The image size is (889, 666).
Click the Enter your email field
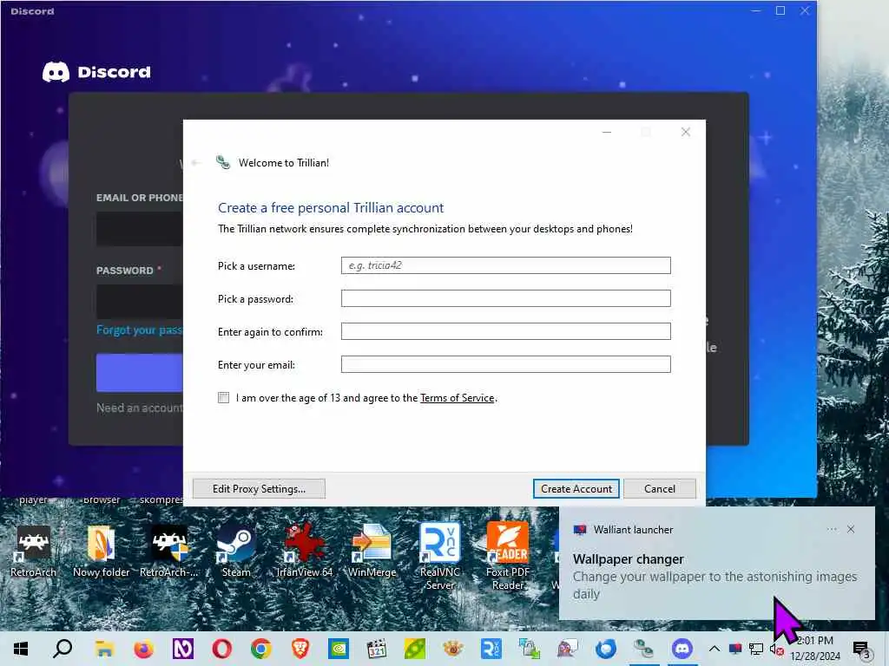tap(506, 364)
